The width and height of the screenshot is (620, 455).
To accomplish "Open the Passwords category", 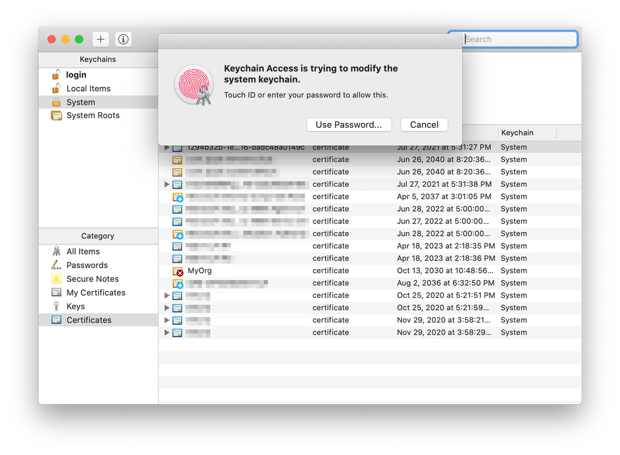I will [85, 265].
